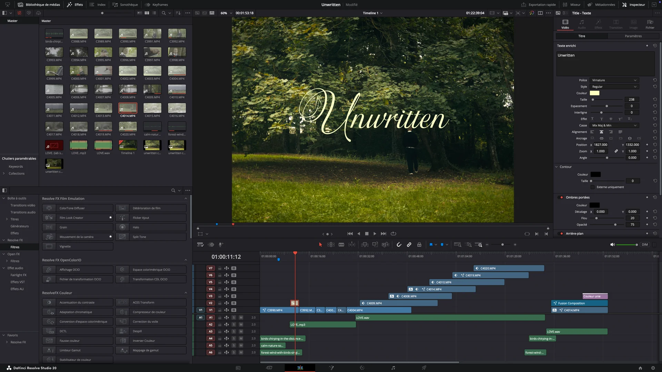662x372 pixels.
Task: Click the selection mode arrow tool
Action: pos(320,245)
